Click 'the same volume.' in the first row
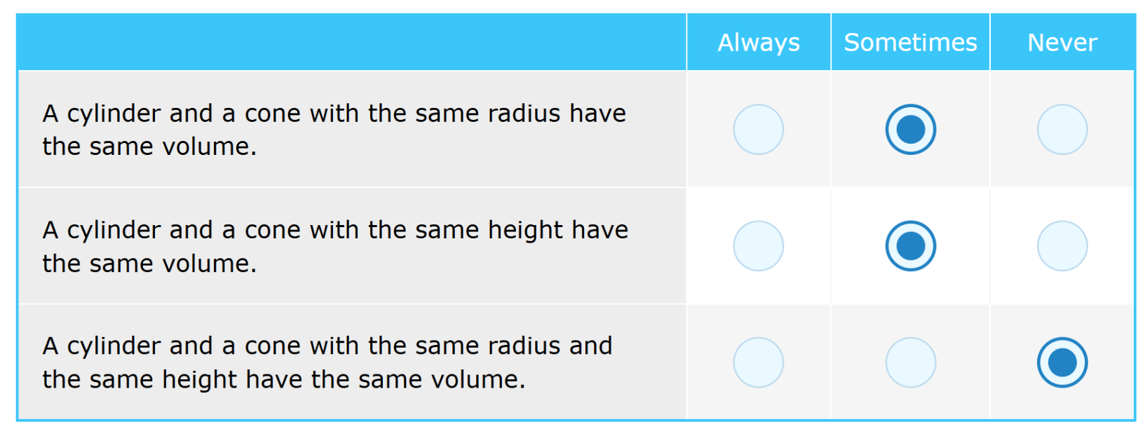This screenshot has width=1145, height=429. pos(149,147)
